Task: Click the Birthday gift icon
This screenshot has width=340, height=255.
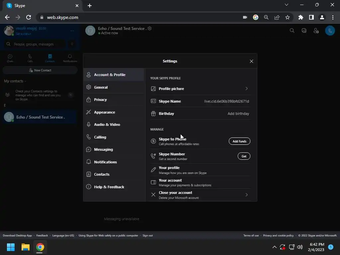Action: 153,114
